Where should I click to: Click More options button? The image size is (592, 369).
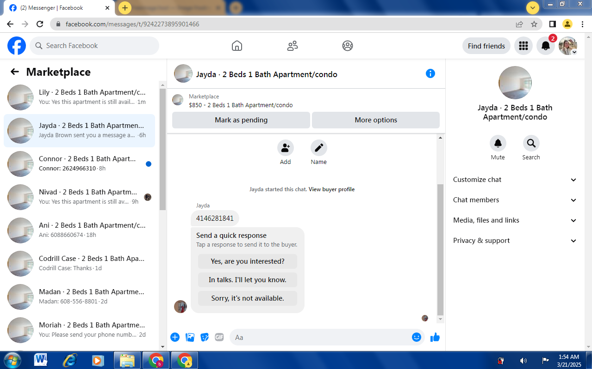coord(376,120)
